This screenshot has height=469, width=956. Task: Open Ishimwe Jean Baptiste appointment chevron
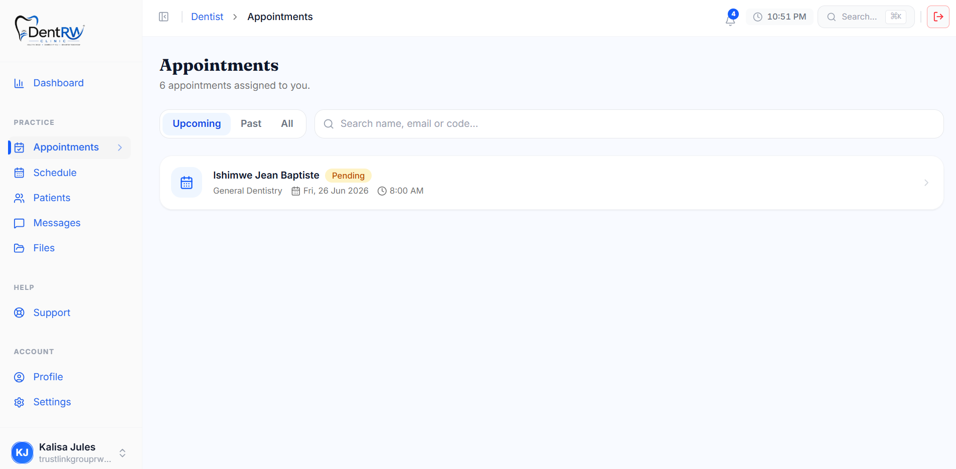point(926,183)
